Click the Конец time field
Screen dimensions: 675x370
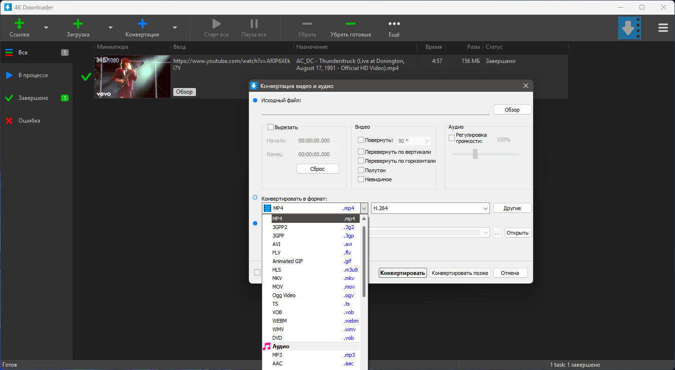tap(318, 155)
